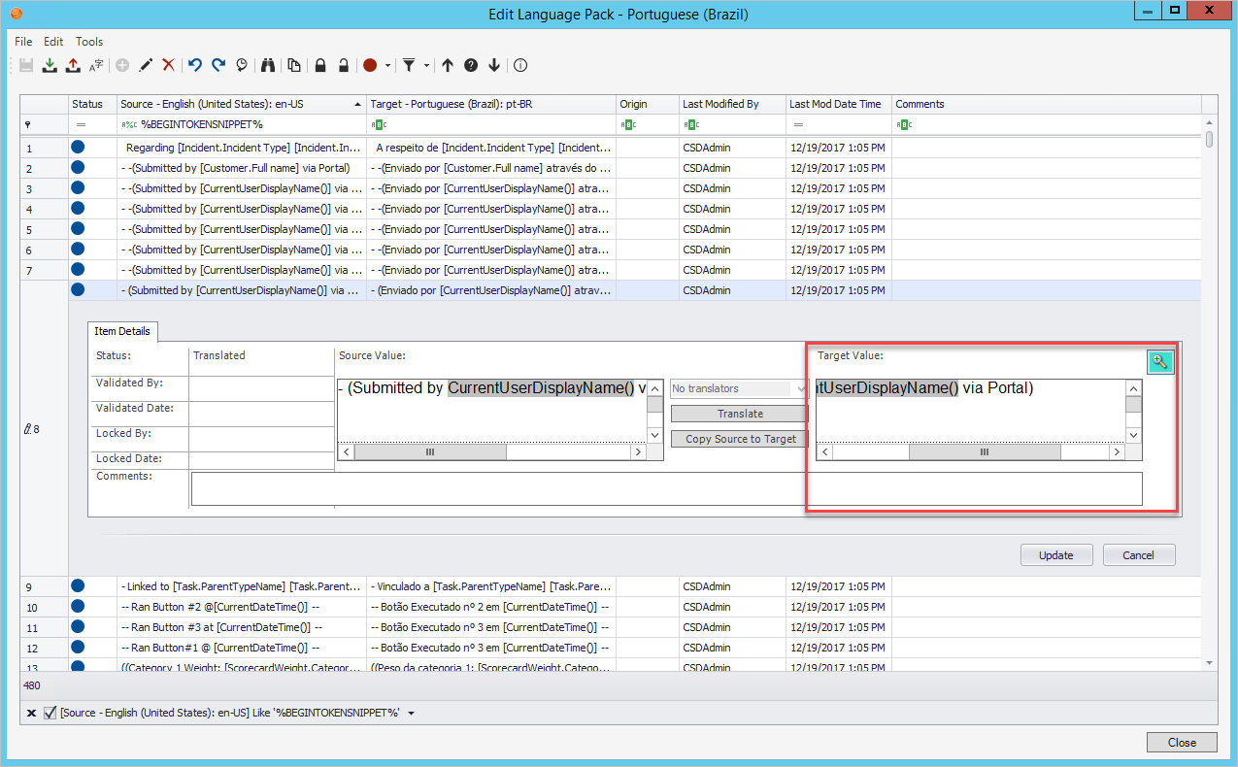Click the Cancel button

click(1138, 555)
